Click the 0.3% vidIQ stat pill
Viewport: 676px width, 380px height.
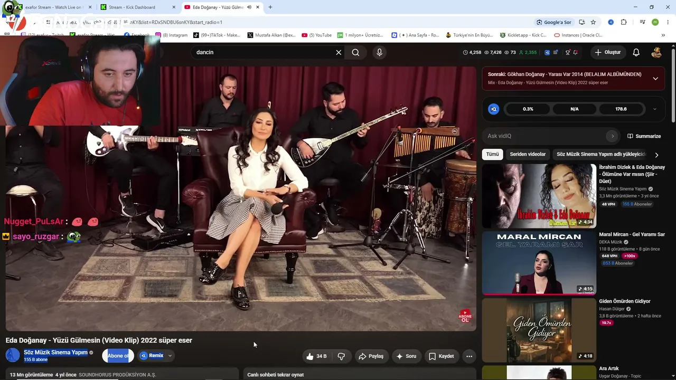528,109
